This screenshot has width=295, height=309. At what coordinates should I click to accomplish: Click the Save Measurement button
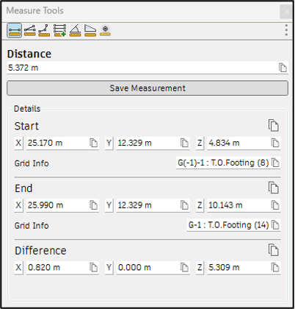[x=147, y=88]
